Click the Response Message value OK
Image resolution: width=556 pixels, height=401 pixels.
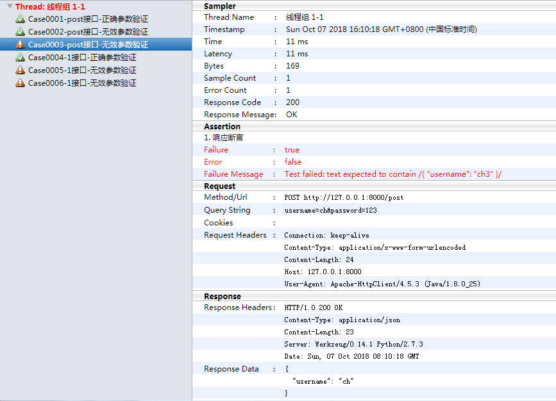[x=292, y=115]
